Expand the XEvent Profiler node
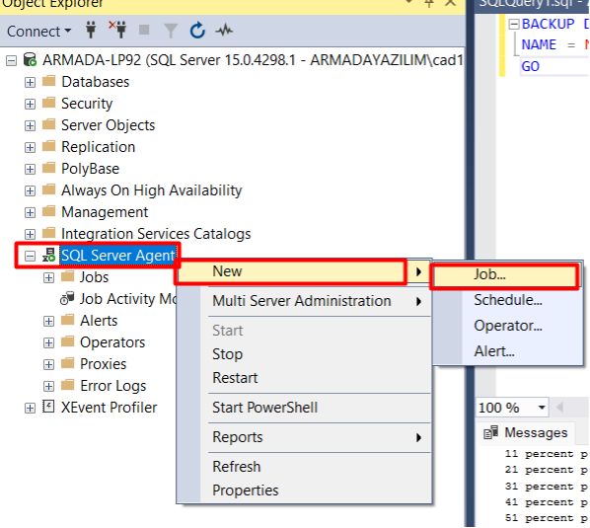Viewport: 590px width, 528px height. pos(30,409)
